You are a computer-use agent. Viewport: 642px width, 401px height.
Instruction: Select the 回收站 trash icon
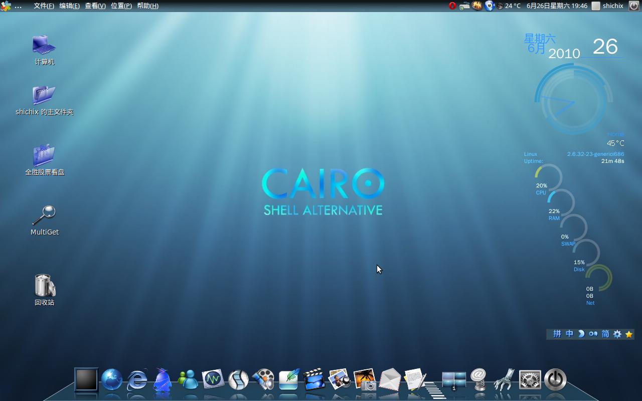tap(44, 290)
